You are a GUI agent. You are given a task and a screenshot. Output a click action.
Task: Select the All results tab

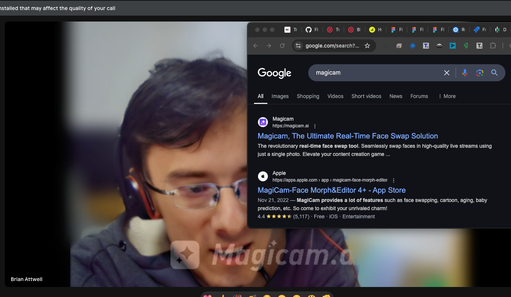pos(261,96)
